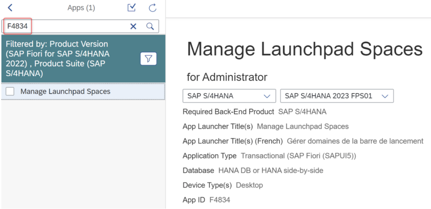Tick the Manage Launchpad Spaces checkbox
The height and width of the screenshot is (209, 431).
click(10, 91)
